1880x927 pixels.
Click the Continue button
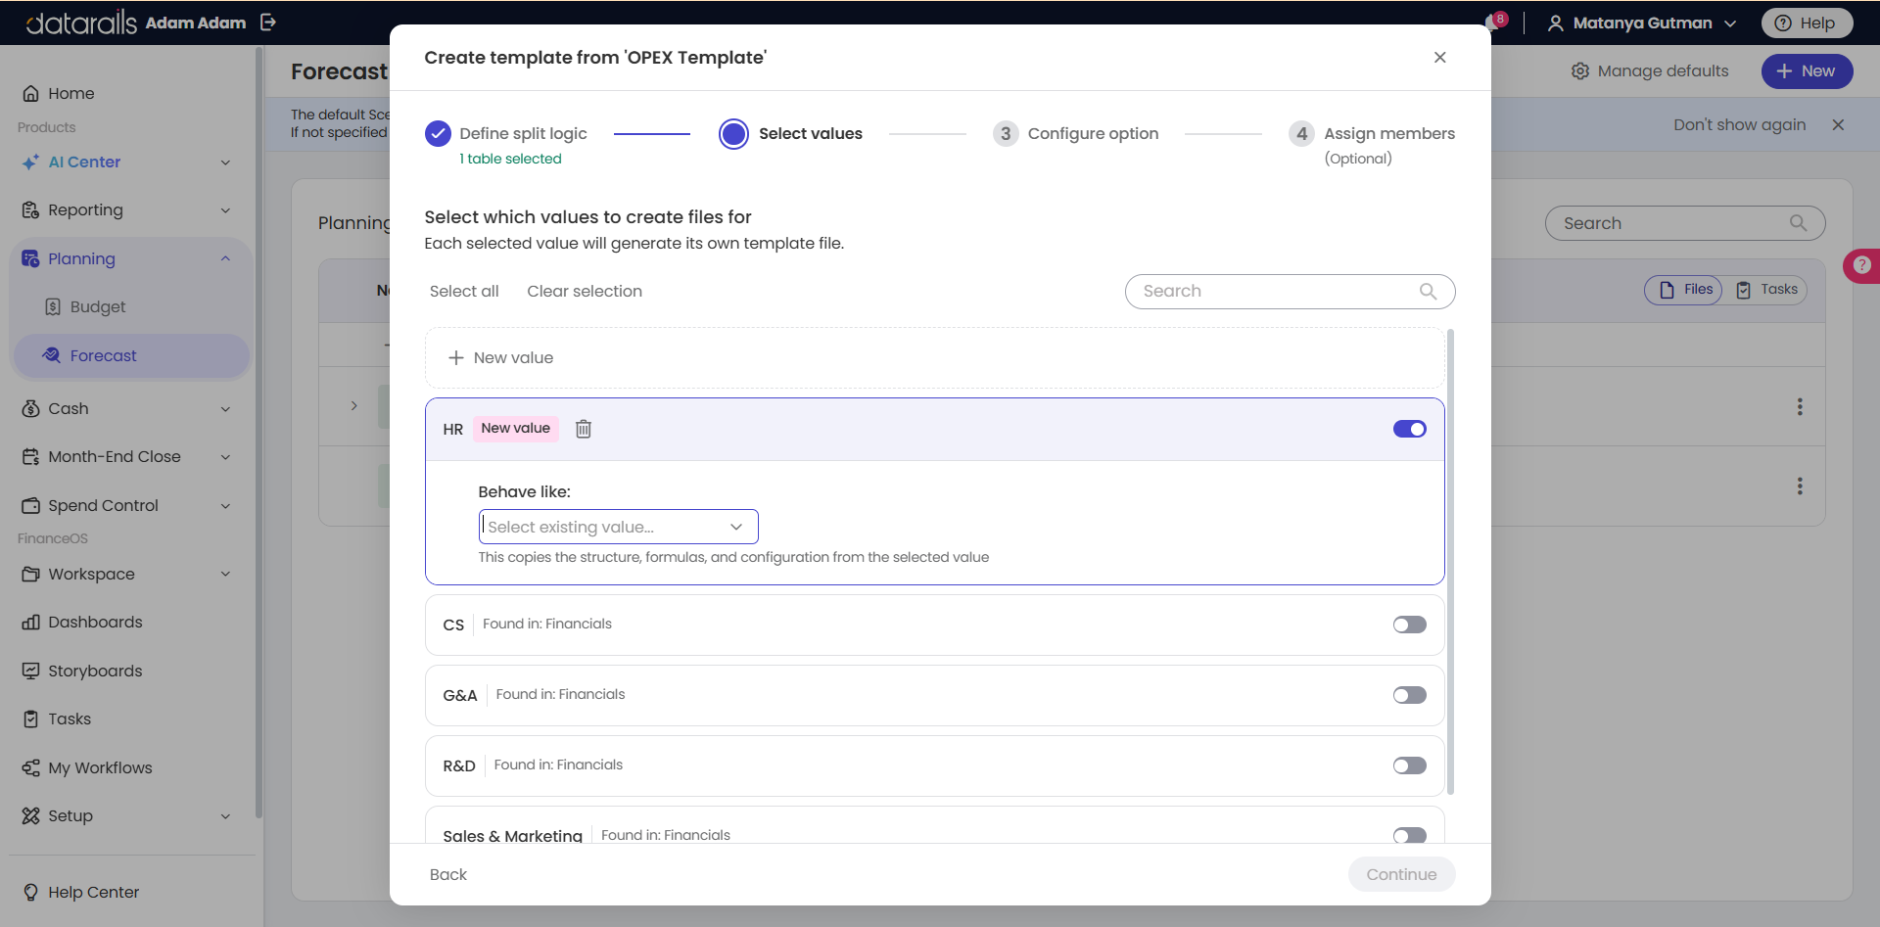click(x=1401, y=875)
